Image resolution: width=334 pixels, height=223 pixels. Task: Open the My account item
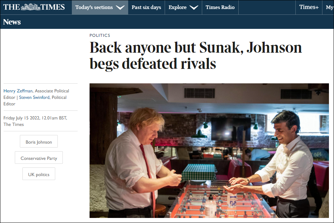pos(329,8)
